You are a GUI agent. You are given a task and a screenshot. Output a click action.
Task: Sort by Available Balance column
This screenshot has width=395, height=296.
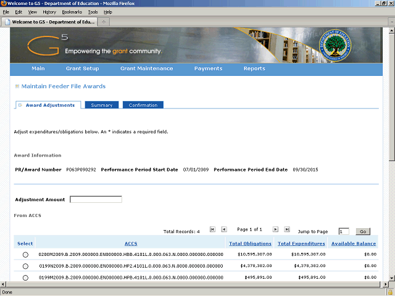[354, 244]
